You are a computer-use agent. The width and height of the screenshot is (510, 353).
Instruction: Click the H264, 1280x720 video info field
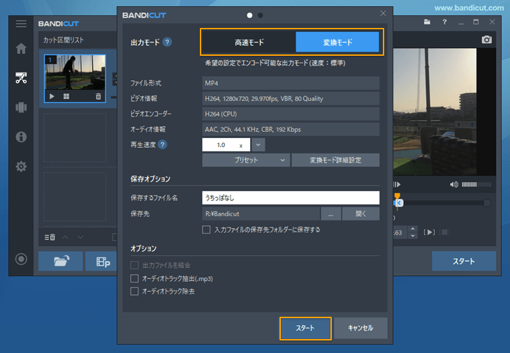pos(291,99)
